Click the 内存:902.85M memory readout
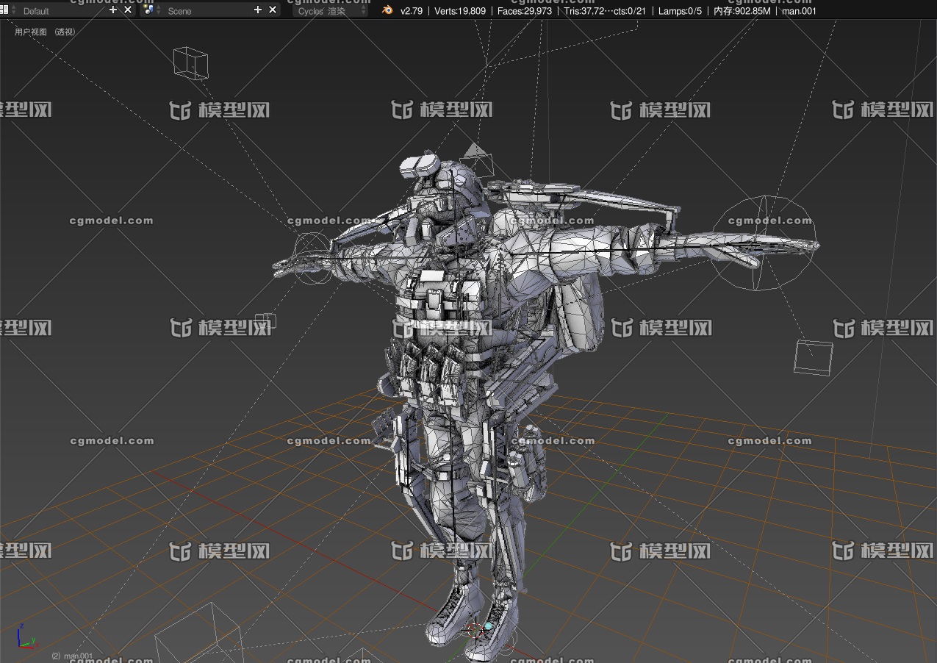The image size is (937, 663). point(742,10)
